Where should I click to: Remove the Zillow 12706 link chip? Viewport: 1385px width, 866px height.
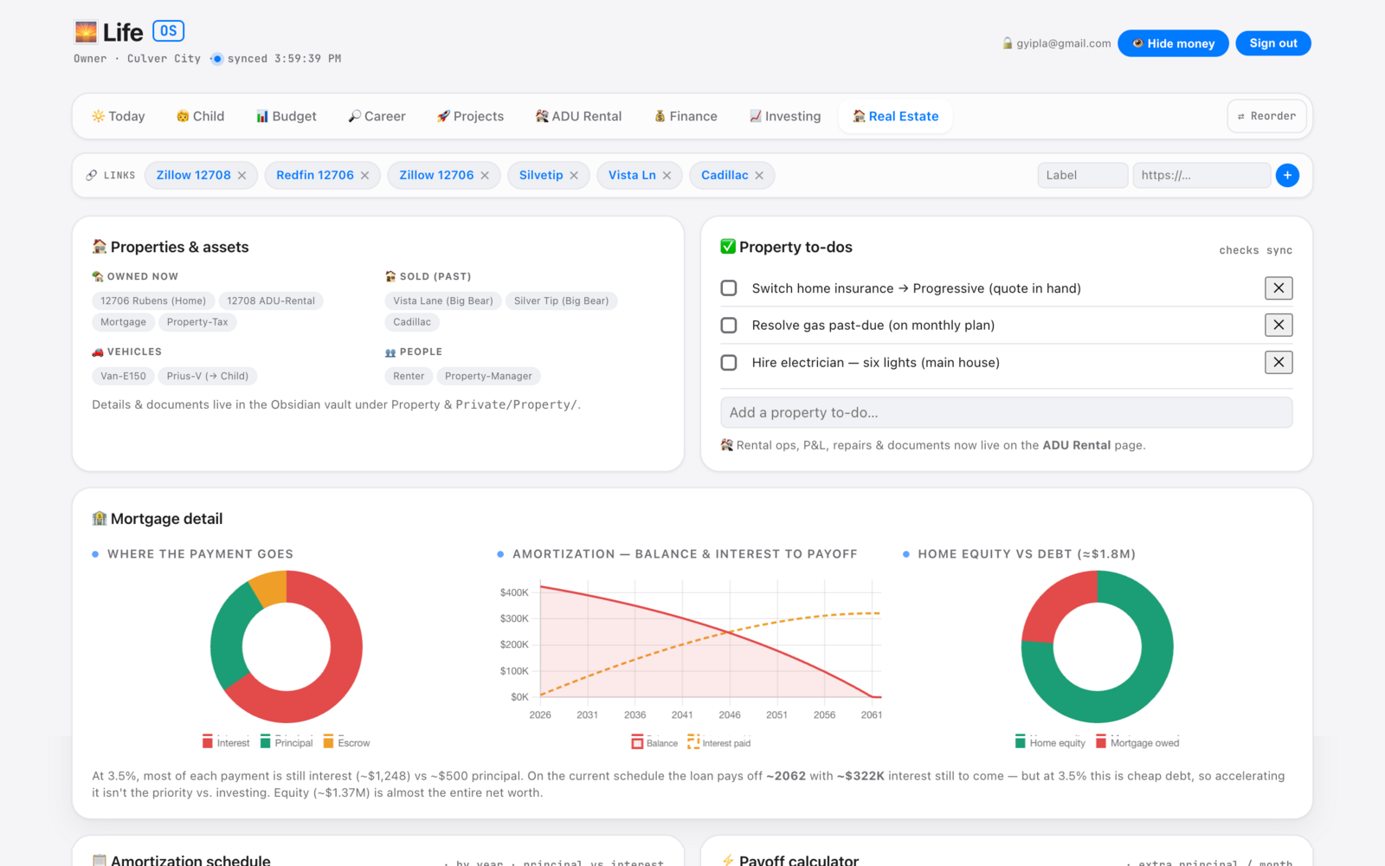coord(485,176)
